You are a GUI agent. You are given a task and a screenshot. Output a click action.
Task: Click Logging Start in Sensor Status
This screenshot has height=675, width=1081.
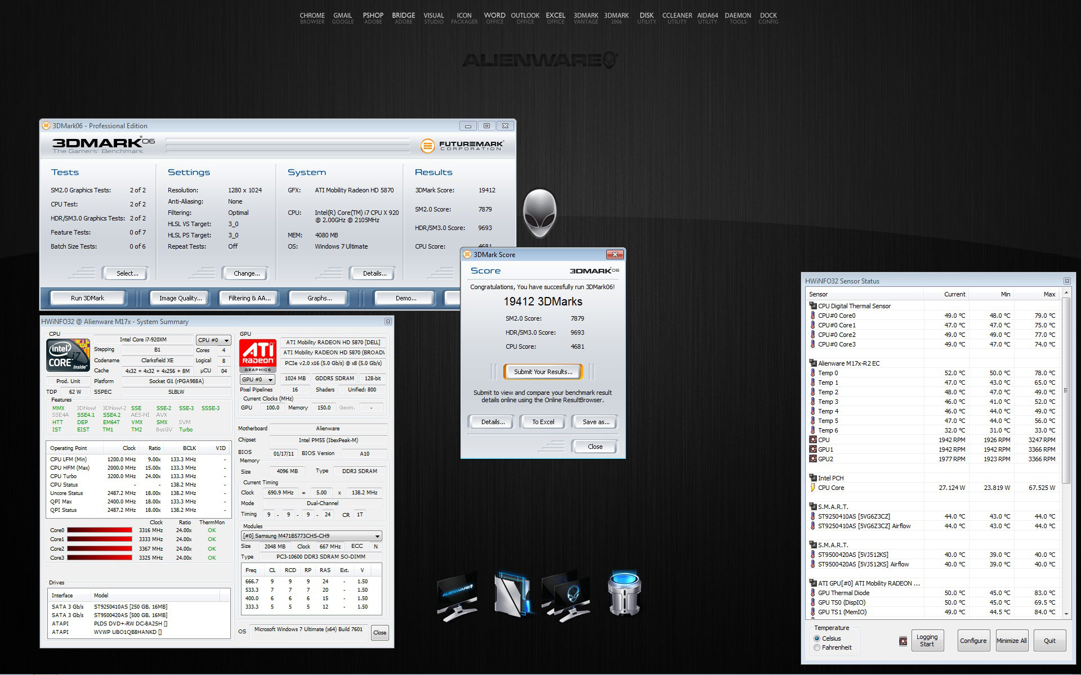(x=927, y=641)
